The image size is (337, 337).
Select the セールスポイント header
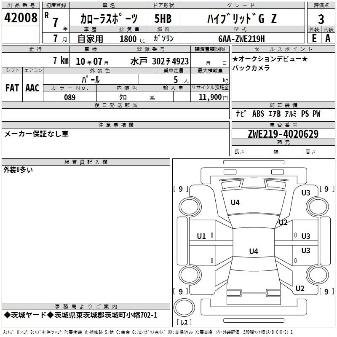tap(283, 49)
